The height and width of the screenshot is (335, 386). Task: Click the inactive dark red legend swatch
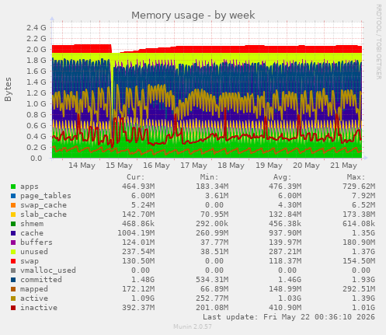pos(13,308)
